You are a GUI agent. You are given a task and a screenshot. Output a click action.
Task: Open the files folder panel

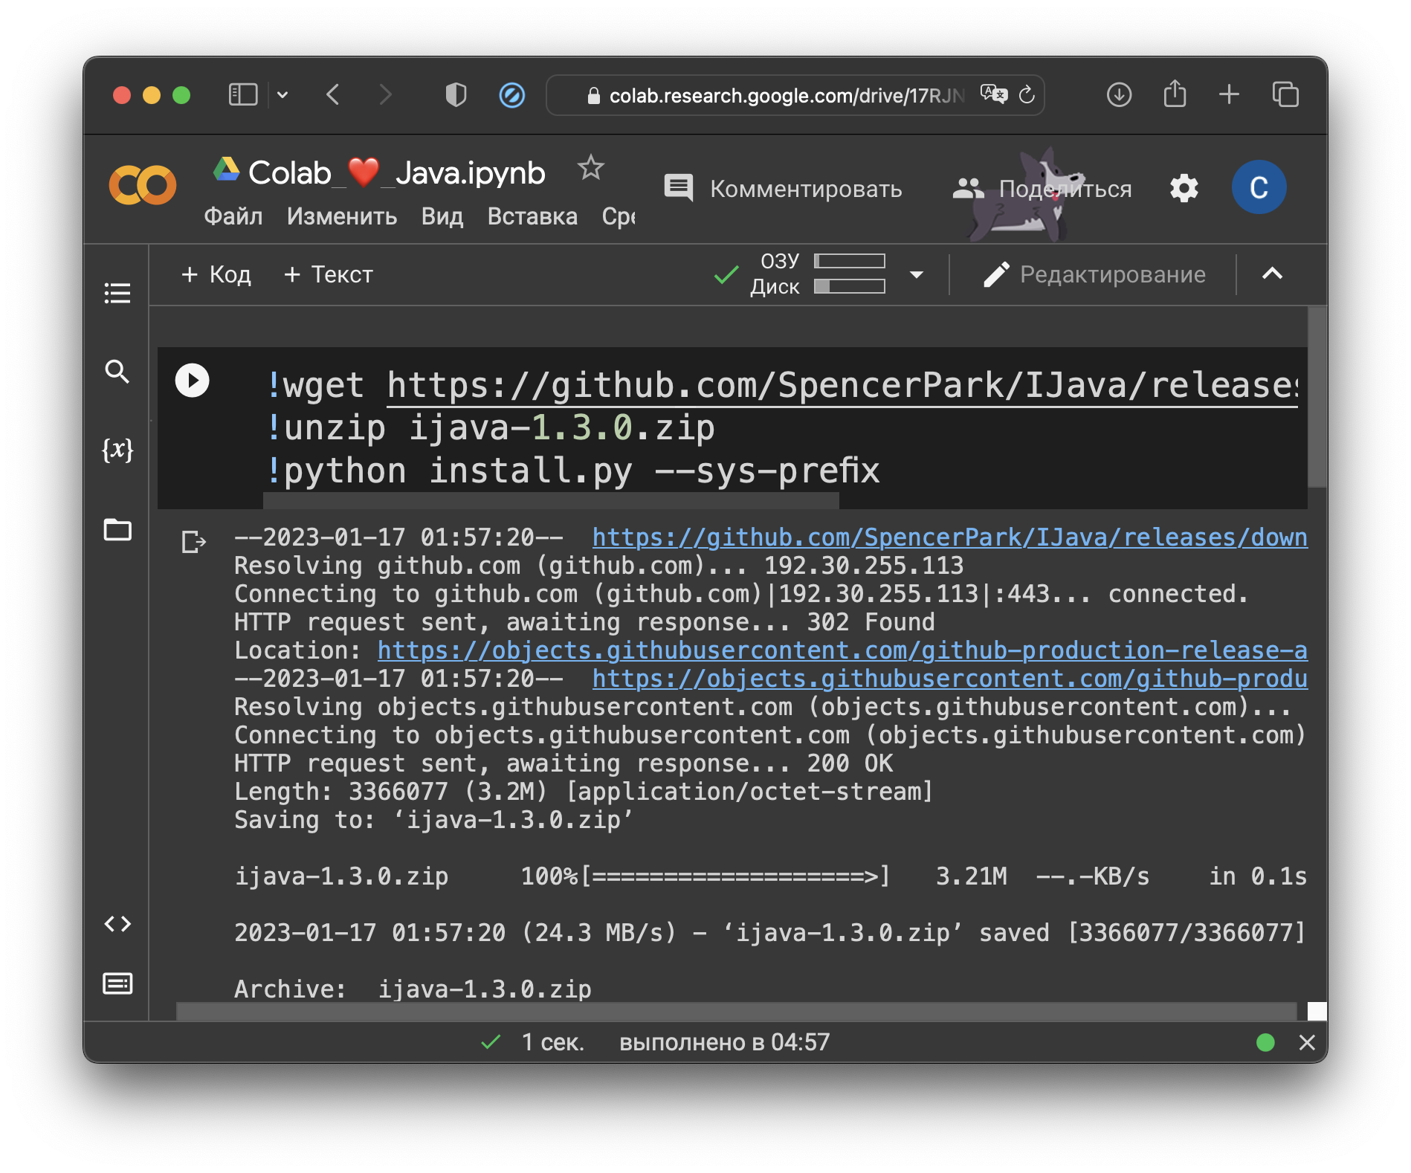pos(117,530)
